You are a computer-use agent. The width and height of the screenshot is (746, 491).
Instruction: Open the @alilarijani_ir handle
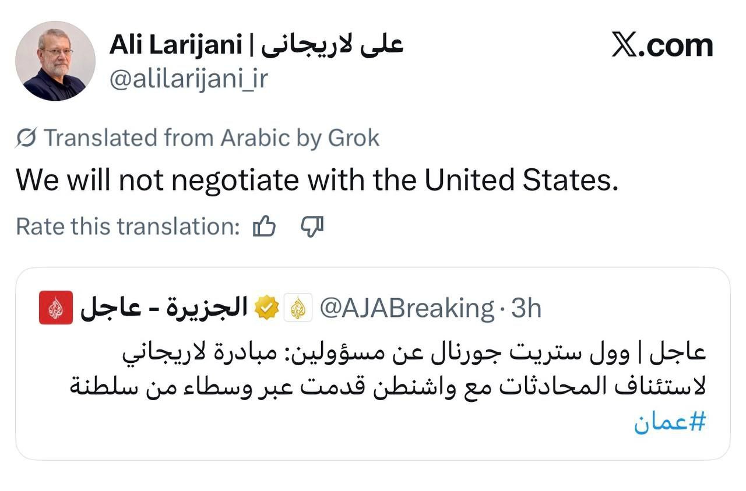(x=189, y=79)
